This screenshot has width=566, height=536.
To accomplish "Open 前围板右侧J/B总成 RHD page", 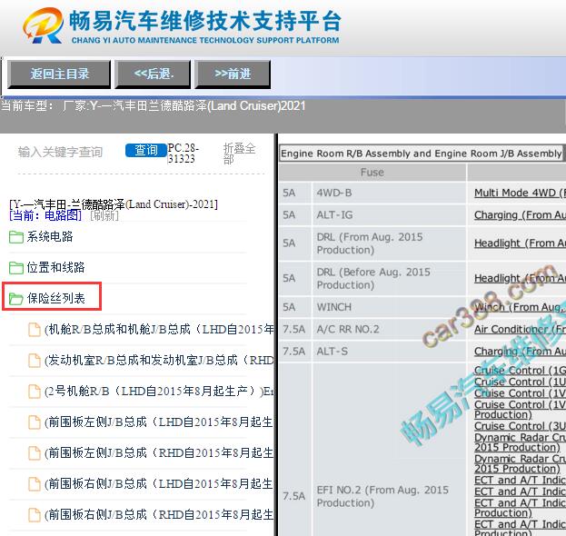I will pyautogui.click(x=158, y=514).
